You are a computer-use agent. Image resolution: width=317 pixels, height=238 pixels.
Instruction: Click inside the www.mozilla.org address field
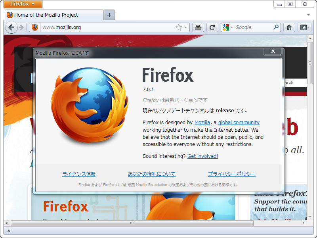point(99,28)
